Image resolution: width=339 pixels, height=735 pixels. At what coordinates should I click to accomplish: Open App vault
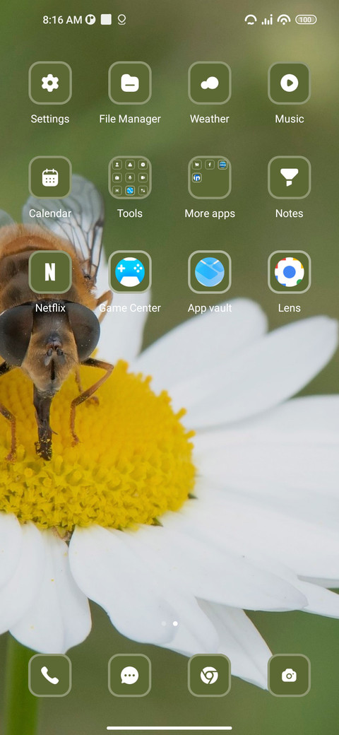(x=210, y=272)
